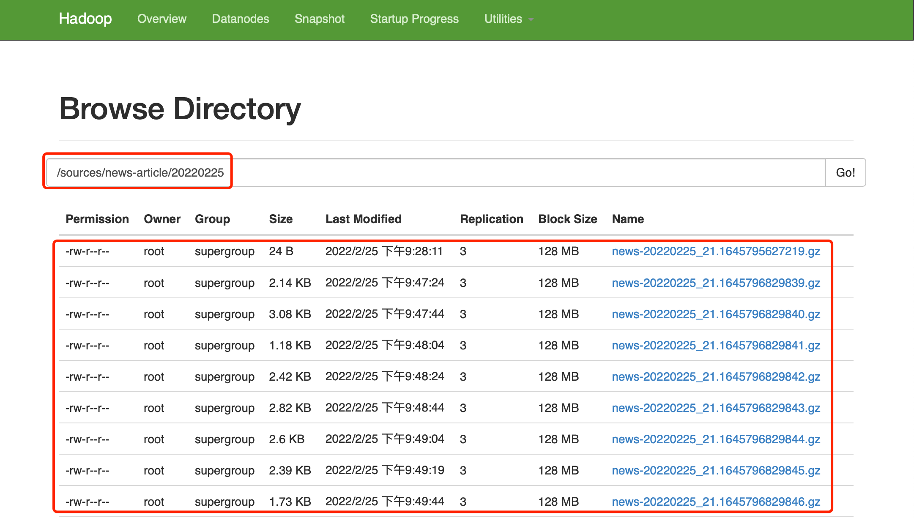Image resolution: width=914 pixels, height=518 pixels.
Task: Select the 1.18 KB size cell
Action: 290,345
